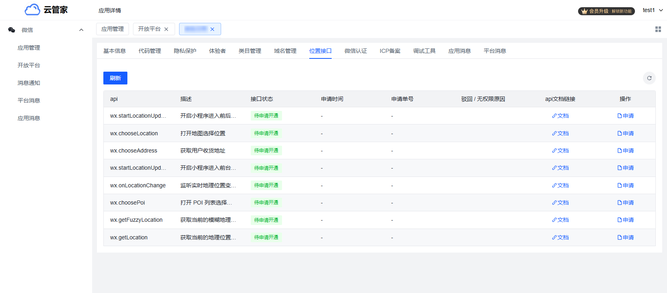The width and height of the screenshot is (667, 293).
Task: Click the 申请时间 column header
Action: click(x=332, y=99)
